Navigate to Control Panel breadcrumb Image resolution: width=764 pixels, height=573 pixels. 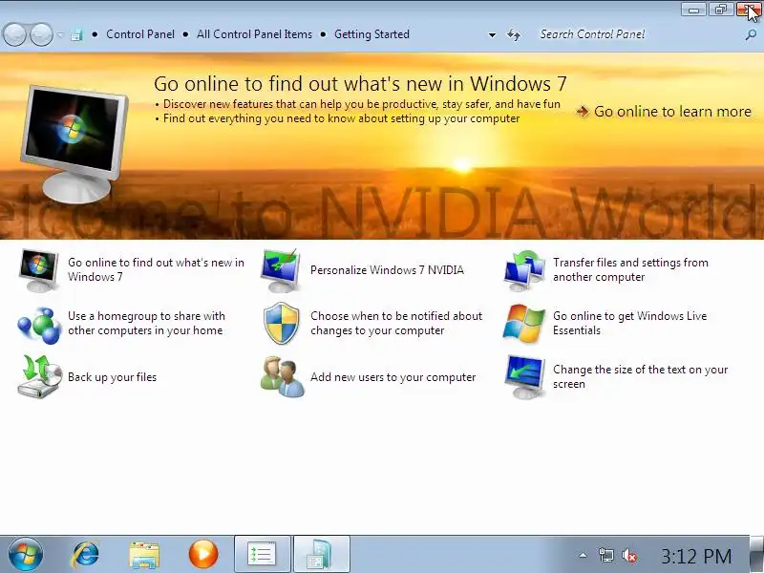140,34
